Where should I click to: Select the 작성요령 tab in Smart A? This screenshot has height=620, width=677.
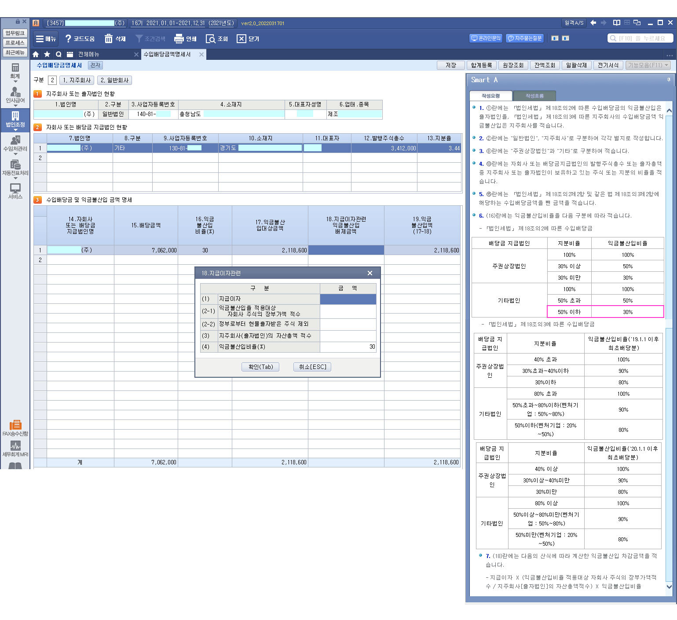coord(490,95)
